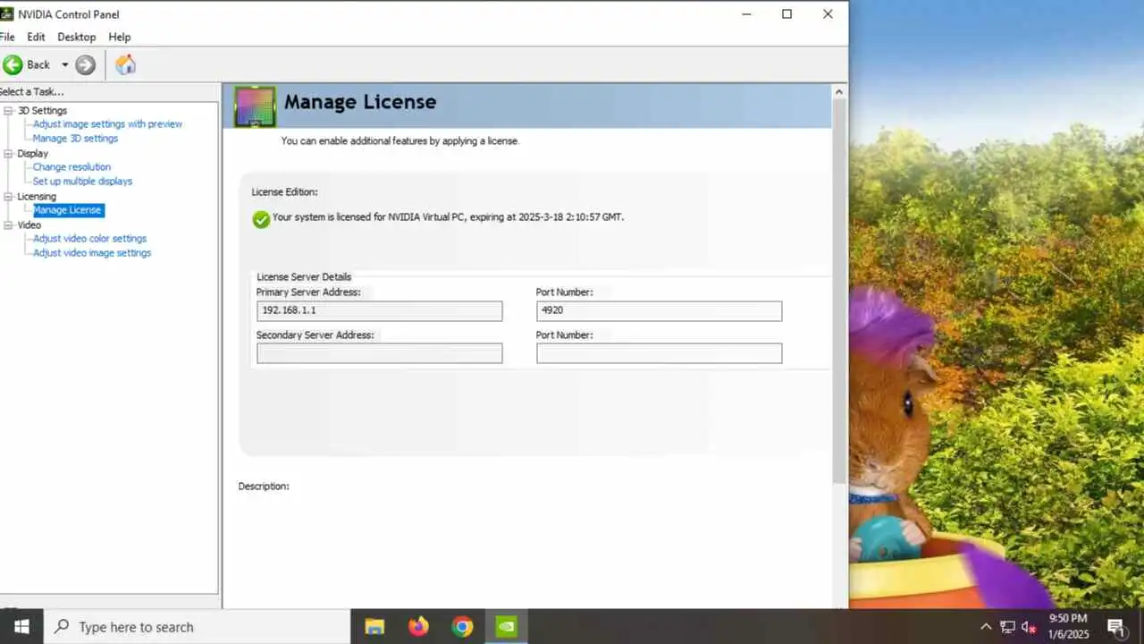Show hidden system tray icons
The width and height of the screenshot is (1144, 644).
pos(986,627)
